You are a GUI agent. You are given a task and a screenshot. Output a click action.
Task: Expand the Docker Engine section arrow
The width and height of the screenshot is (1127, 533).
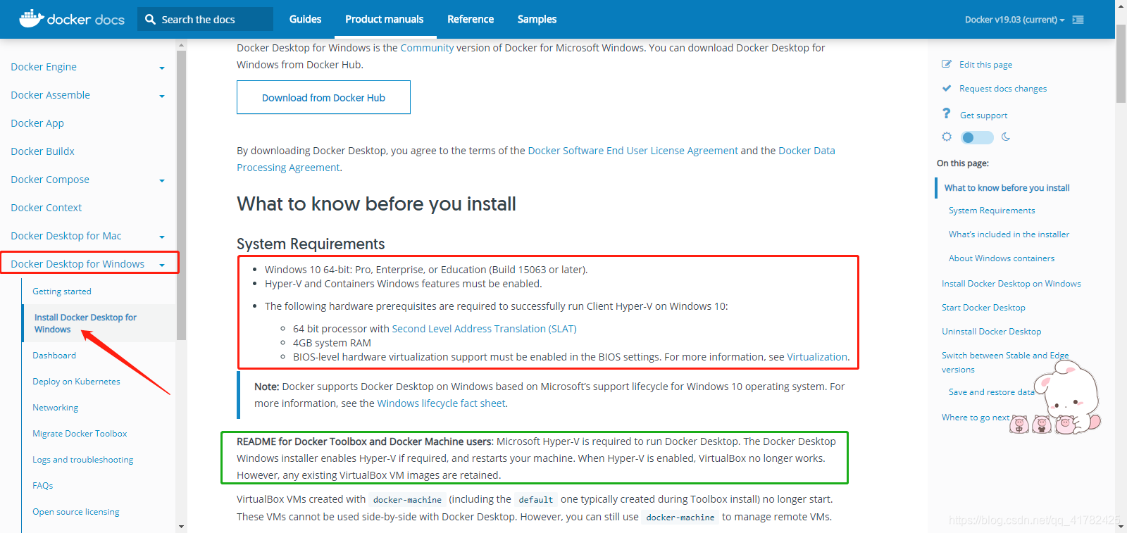[x=162, y=68]
